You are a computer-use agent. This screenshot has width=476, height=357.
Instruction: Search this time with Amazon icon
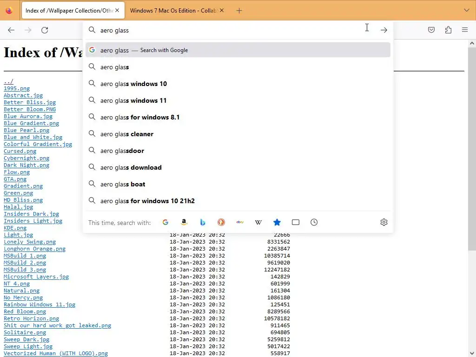(x=184, y=222)
